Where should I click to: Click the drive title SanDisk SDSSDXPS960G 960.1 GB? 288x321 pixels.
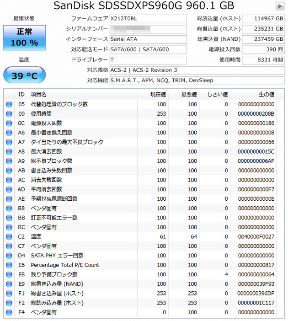pos(144,6)
